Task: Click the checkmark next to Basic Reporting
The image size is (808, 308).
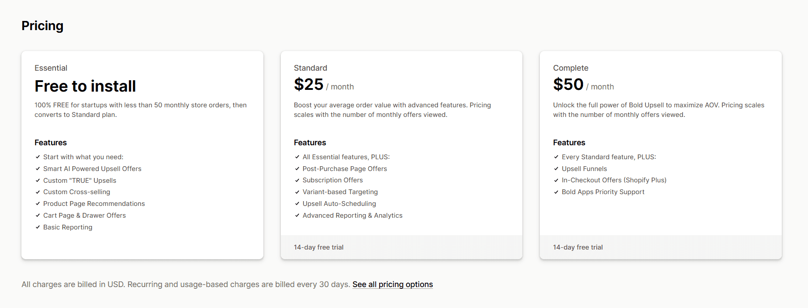Action: click(x=38, y=227)
